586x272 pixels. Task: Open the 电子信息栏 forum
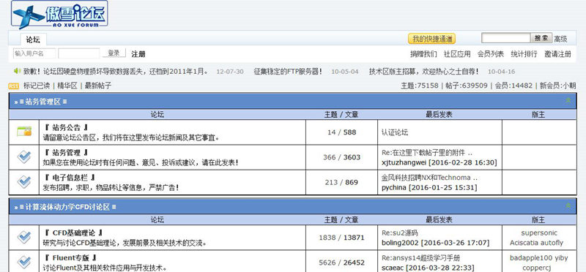tap(70, 178)
